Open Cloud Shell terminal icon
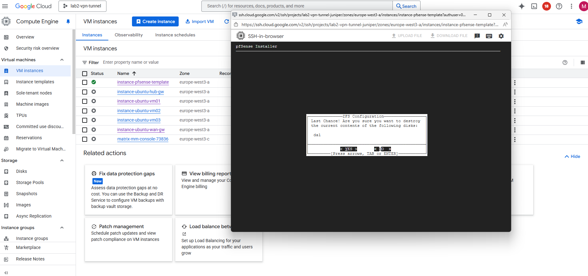 (534, 6)
